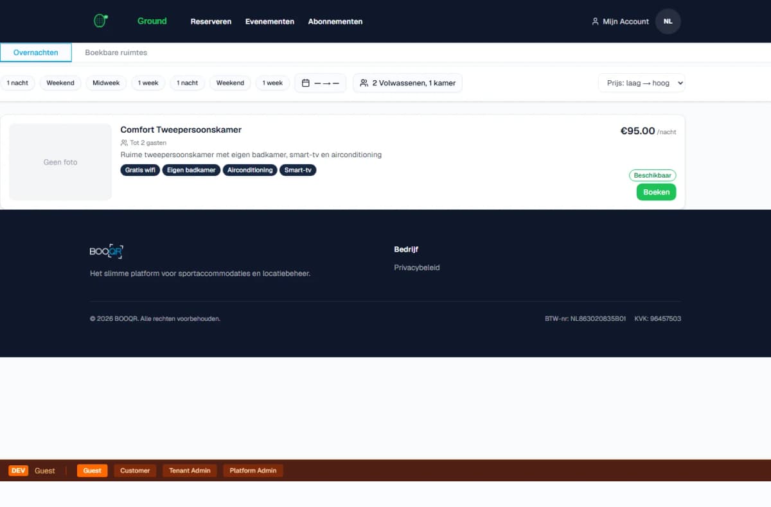Click the Airconditioning tag
Viewport: 771px width, 507px height.
pyautogui.click(x=251, y=170)
